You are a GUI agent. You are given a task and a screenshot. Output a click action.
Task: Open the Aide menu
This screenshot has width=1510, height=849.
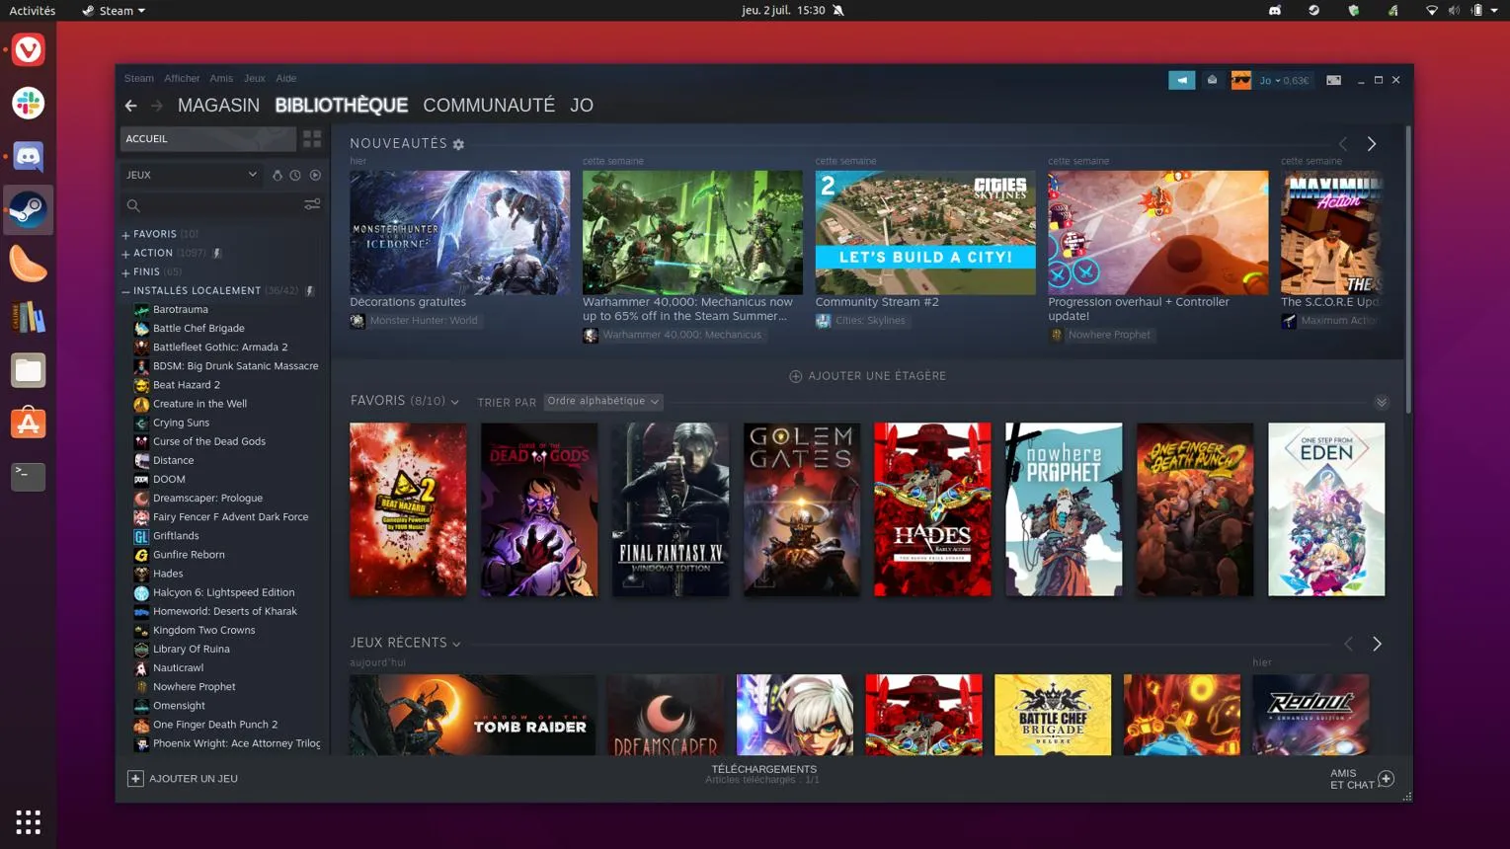(285, 78)
